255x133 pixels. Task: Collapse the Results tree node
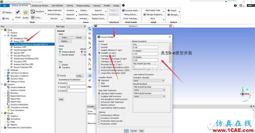pos(2,113)
